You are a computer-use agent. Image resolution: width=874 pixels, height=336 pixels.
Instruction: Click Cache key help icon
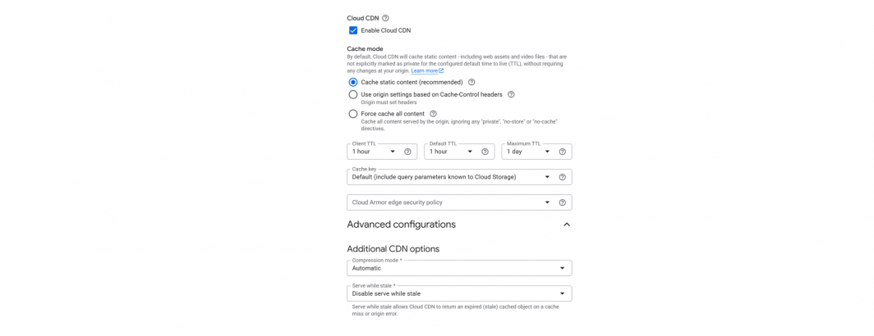tap(563, 177)
